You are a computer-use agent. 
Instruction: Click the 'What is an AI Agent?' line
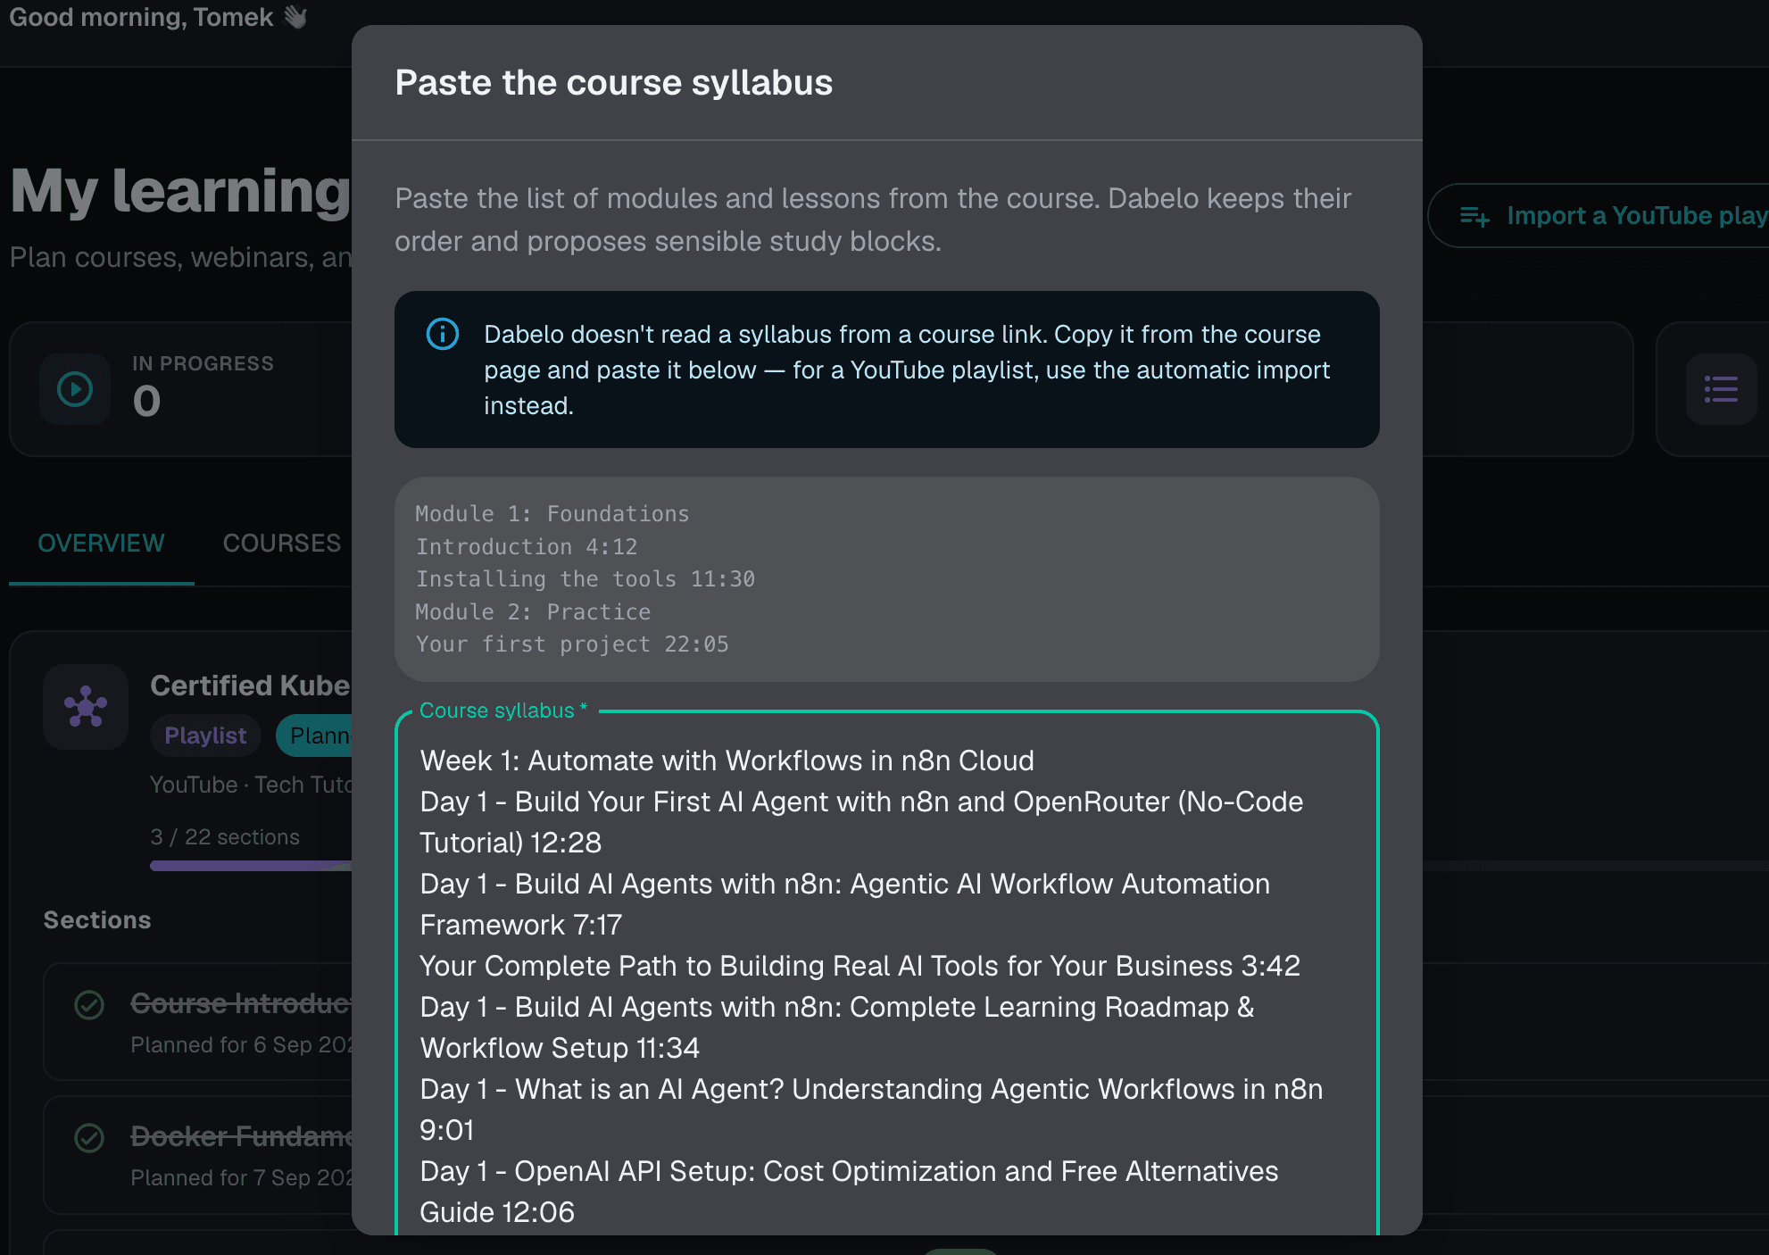pos(871,1110)
